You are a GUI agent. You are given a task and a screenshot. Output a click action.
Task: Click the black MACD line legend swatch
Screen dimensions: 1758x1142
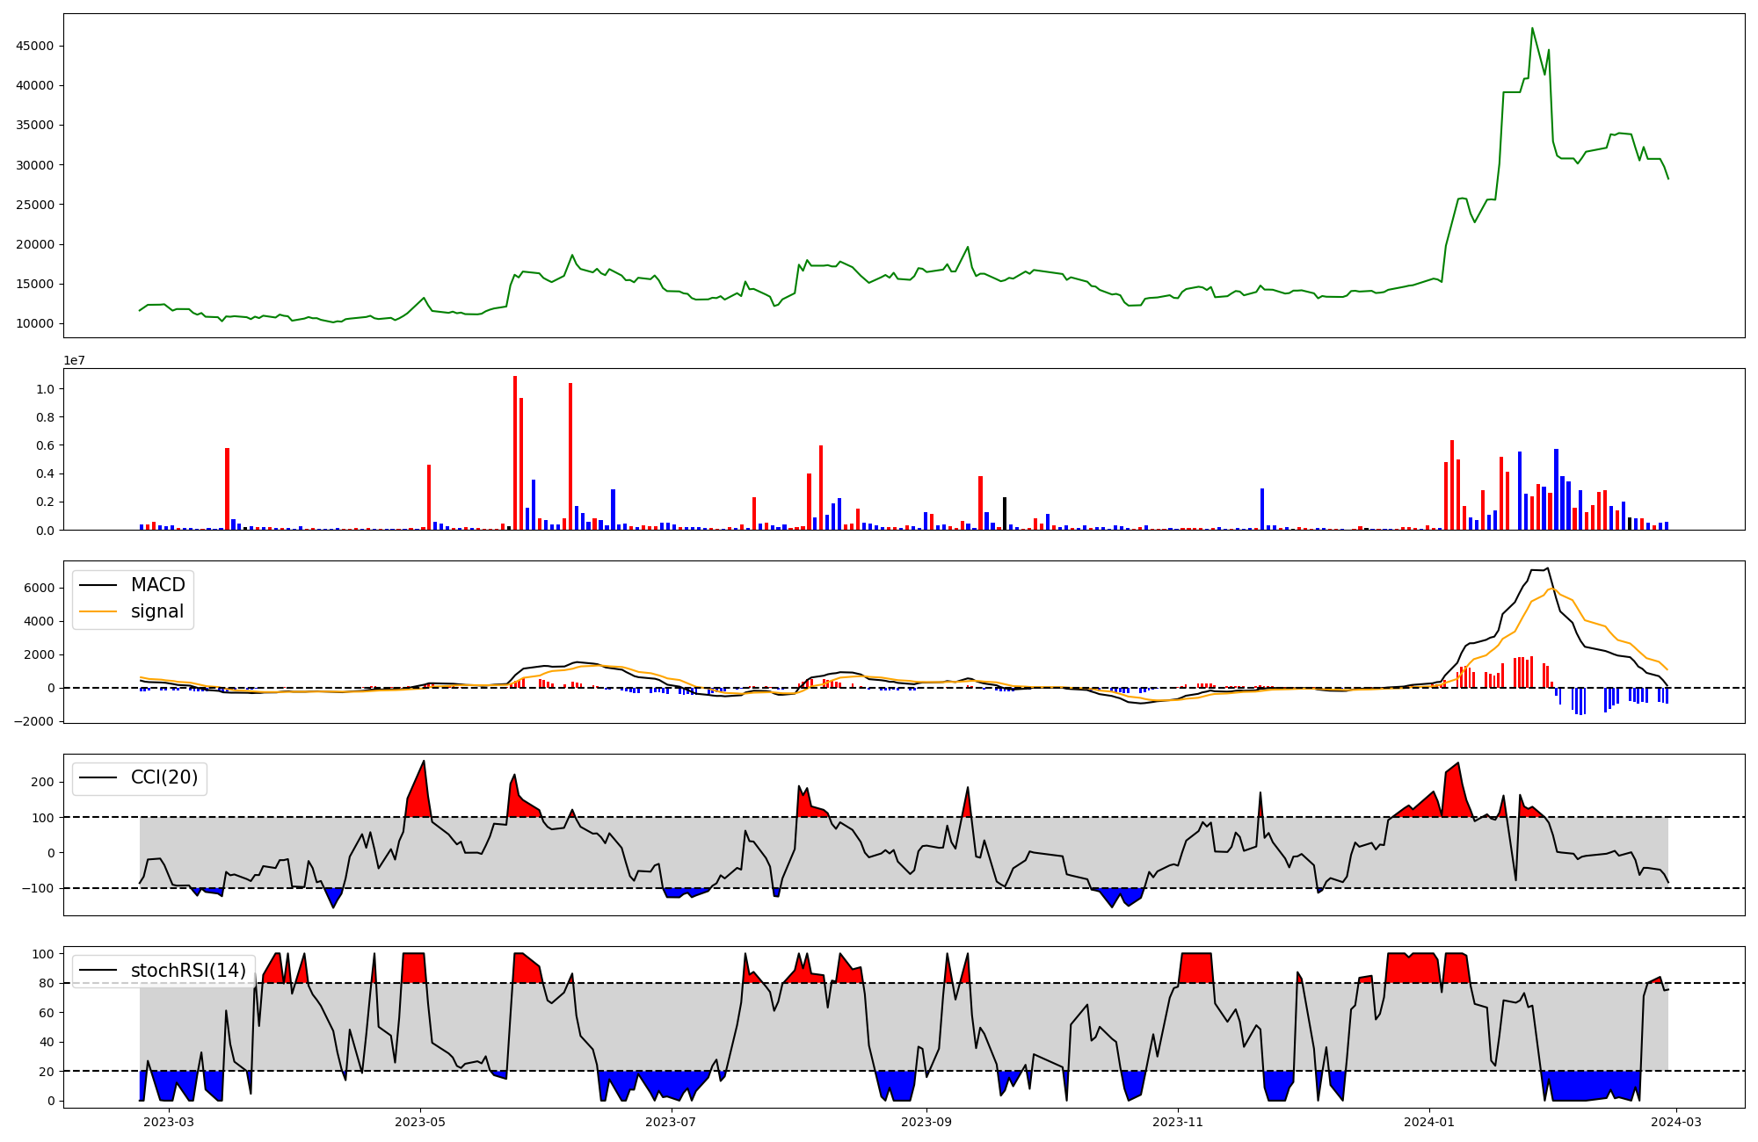point(98,585)
